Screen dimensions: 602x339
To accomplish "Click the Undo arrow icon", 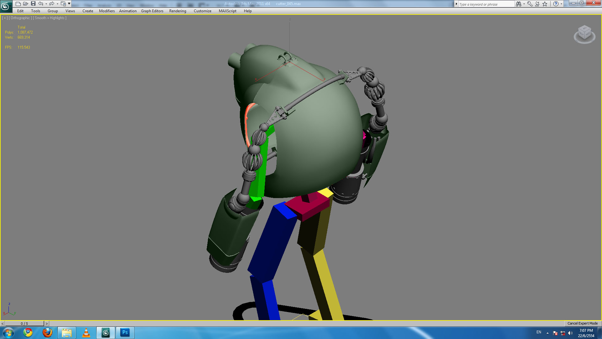I will click(41, 4).
